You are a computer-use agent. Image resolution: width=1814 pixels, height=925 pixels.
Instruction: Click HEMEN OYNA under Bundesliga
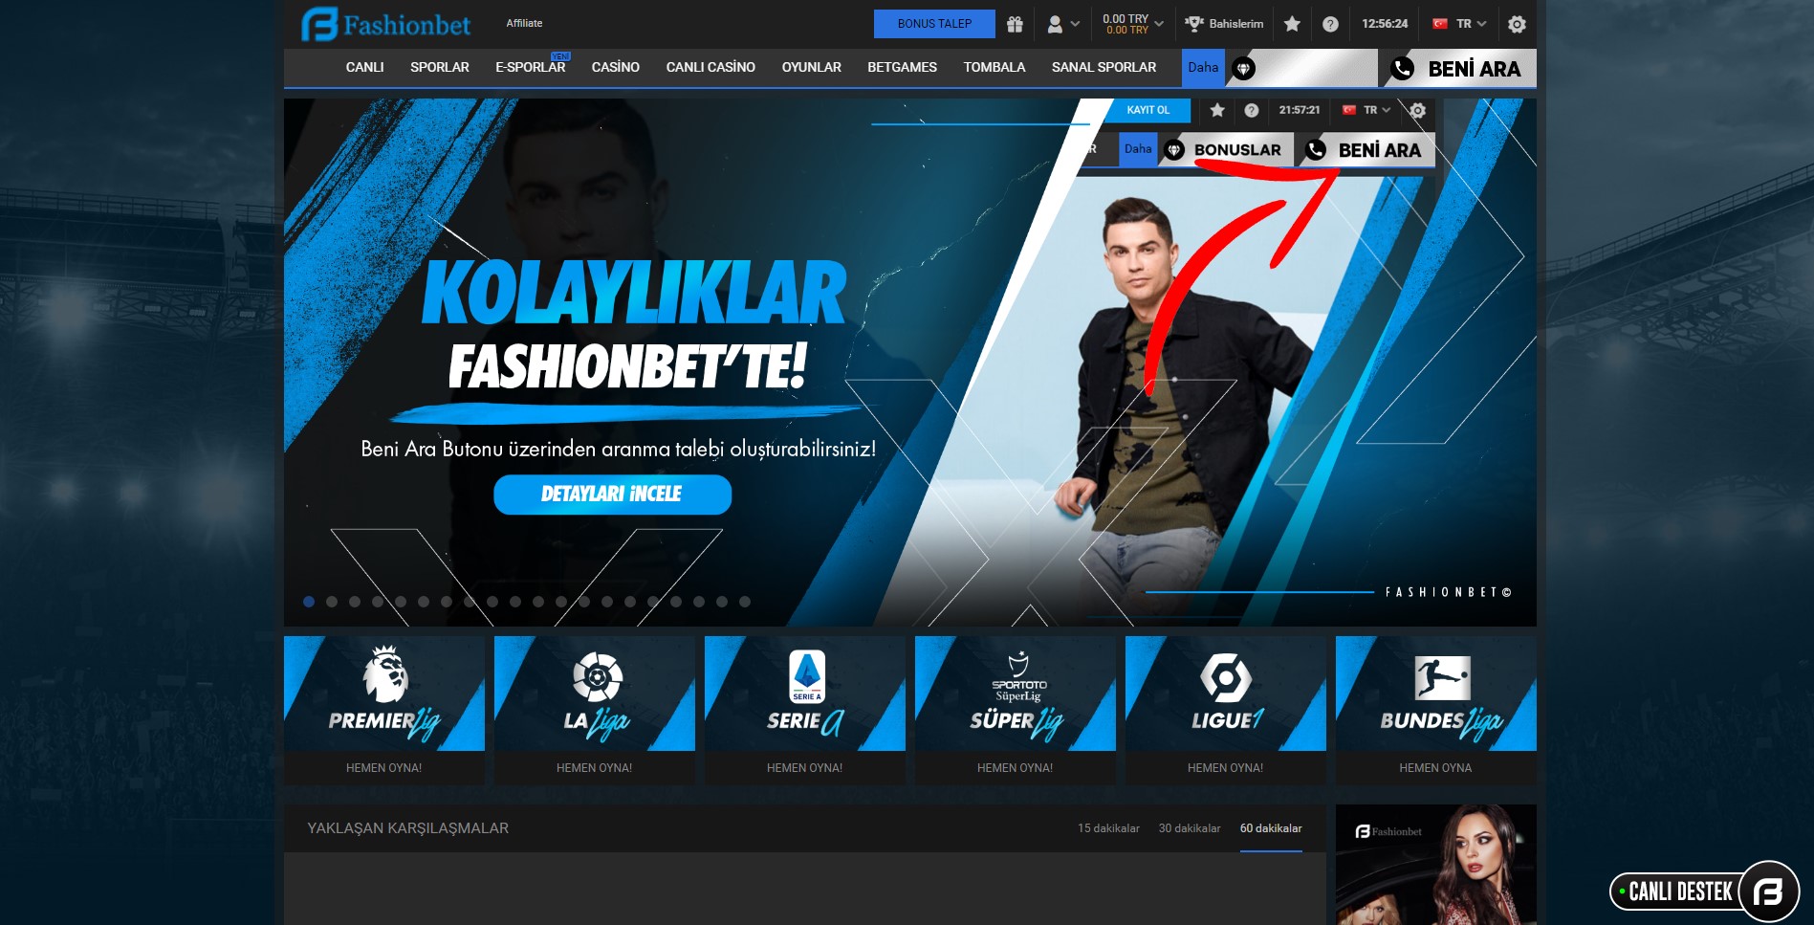click(1436, 768)
